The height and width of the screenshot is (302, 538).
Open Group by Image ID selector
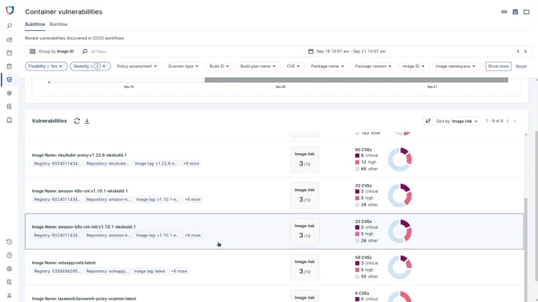(52, 52)
